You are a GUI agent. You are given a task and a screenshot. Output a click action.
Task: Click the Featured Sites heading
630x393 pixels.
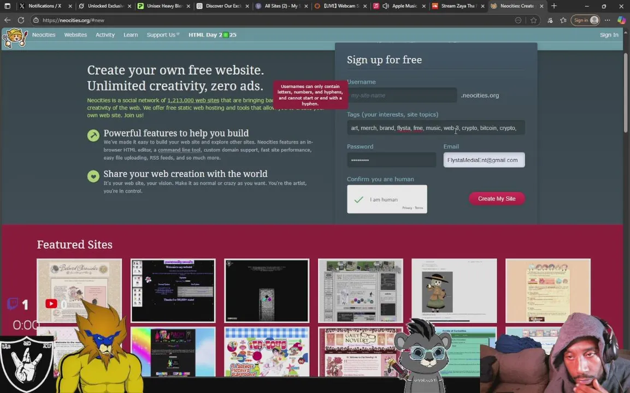pos(75,245)
